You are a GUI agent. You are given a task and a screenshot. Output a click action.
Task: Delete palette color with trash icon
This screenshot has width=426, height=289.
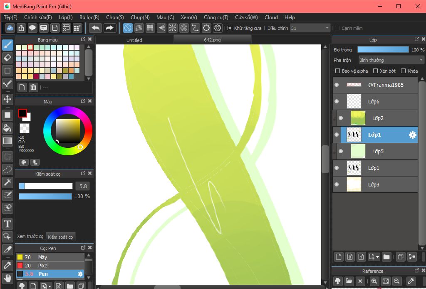33,87
